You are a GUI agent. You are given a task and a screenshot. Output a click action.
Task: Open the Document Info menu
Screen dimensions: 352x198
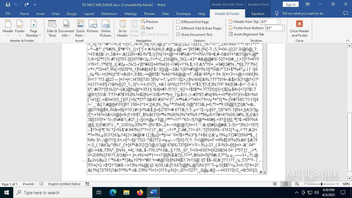tap(66, 28)
